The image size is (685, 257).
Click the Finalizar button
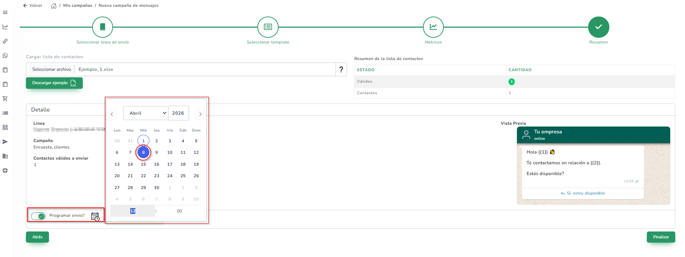(x=661, y=237)
